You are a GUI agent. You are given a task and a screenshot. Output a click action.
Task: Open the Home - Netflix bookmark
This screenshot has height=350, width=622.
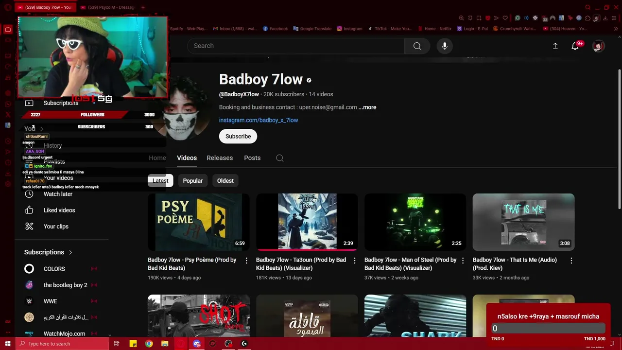pos(434,29)
